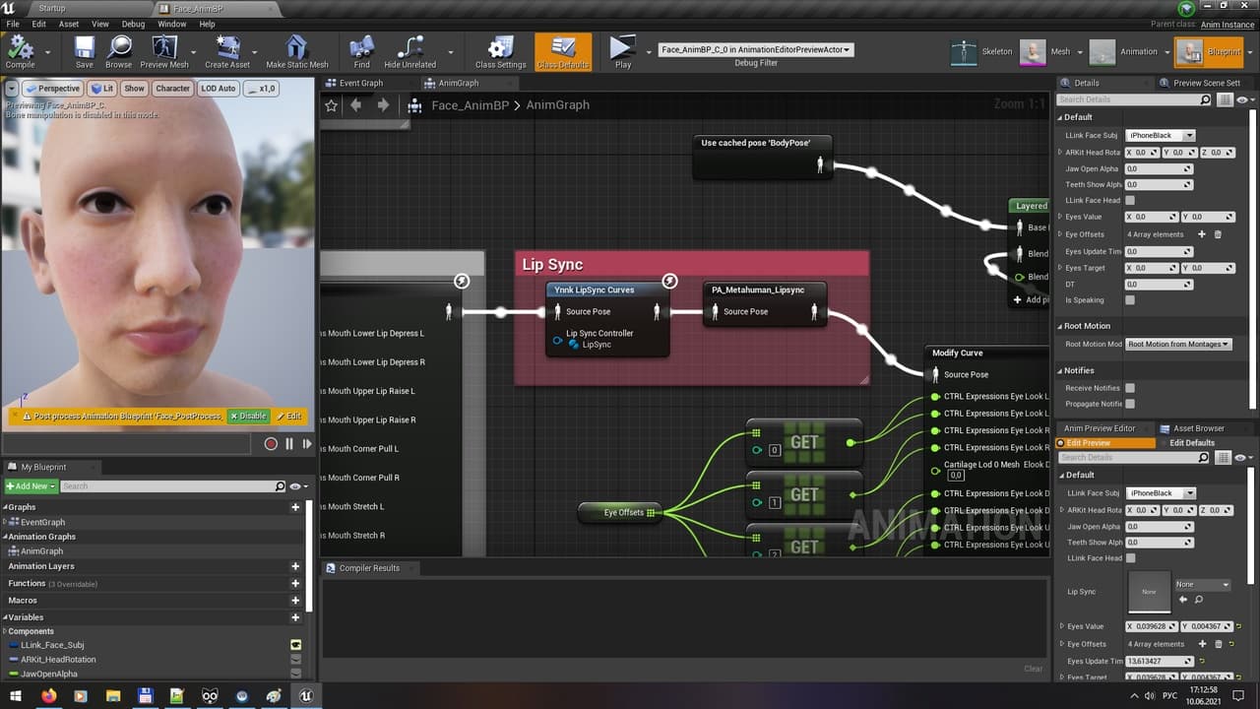This screenshot has height=709, width=1260.
Task: Disable the post process Animation Blueprint
Action: click(x=248, y=417)
